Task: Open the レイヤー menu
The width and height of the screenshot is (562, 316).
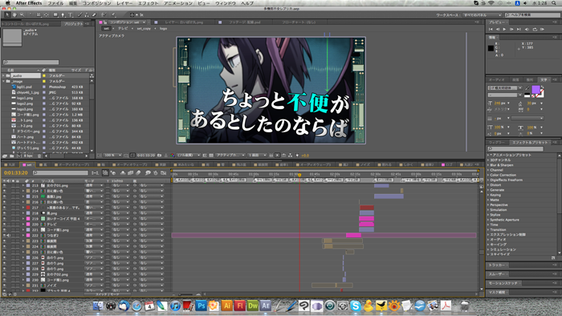Action: [x=124, y=3]
